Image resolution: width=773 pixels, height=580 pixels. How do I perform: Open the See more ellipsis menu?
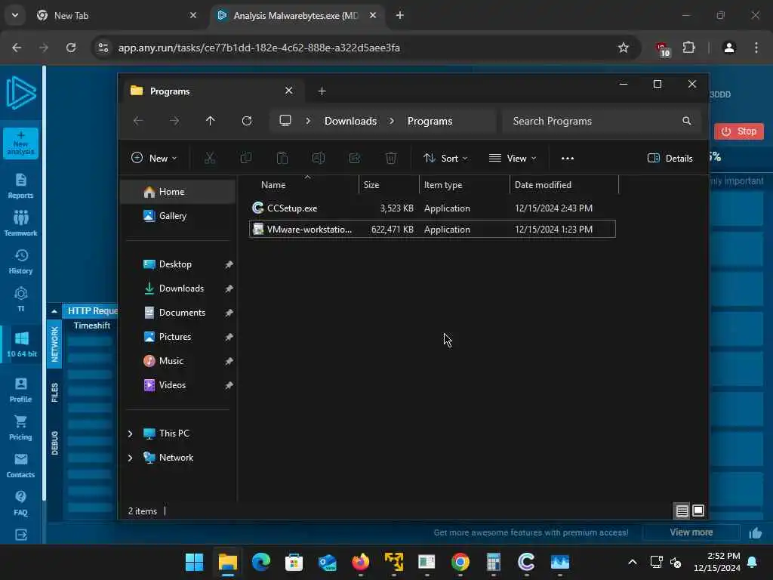click(x=568, y=159)
